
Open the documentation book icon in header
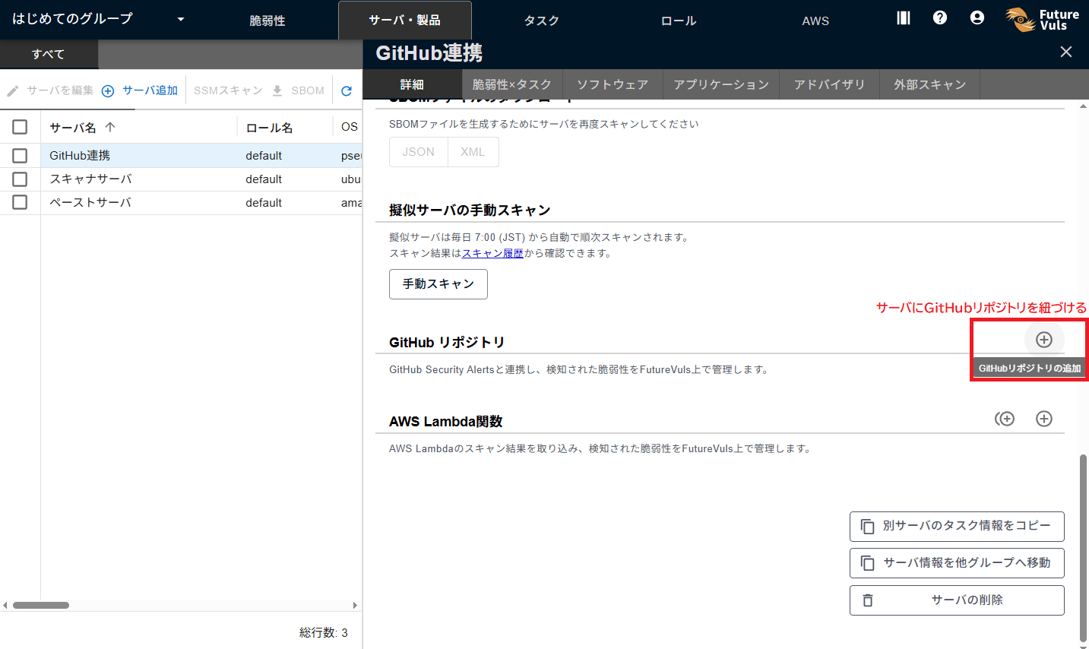[x=904, y=17]
